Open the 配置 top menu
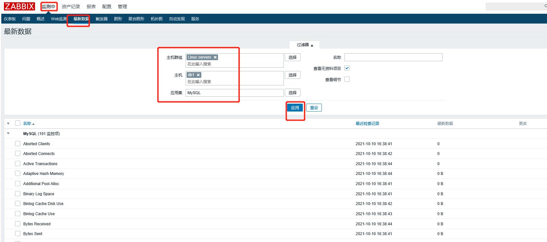Viewport: 547px width, 242px height. [x=107, y=7]
